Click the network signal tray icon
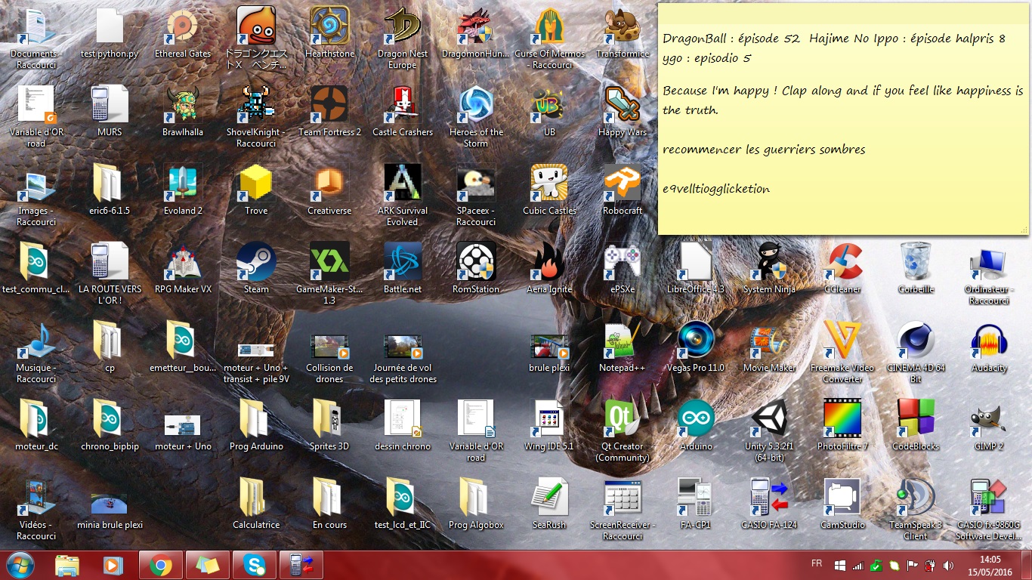1032x580 pixels. (857, 565)
